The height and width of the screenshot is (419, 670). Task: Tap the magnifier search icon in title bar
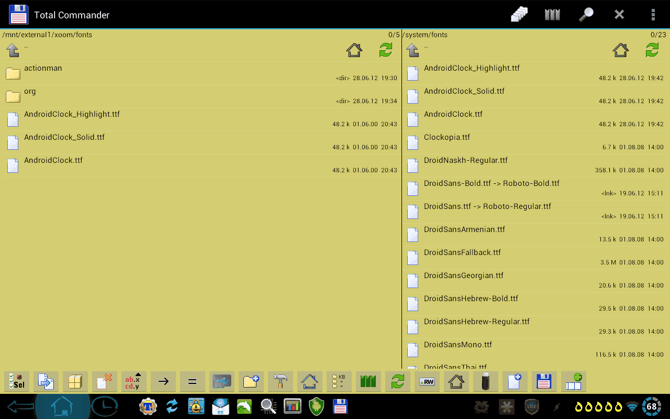[x=586, y=15]
